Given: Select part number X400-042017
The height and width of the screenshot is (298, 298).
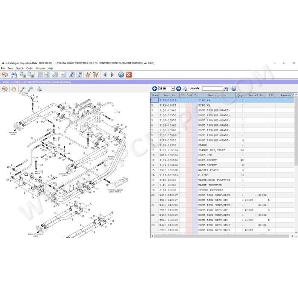Looking at the screenshot, I should pyautogui.click(x=169, y=195).
